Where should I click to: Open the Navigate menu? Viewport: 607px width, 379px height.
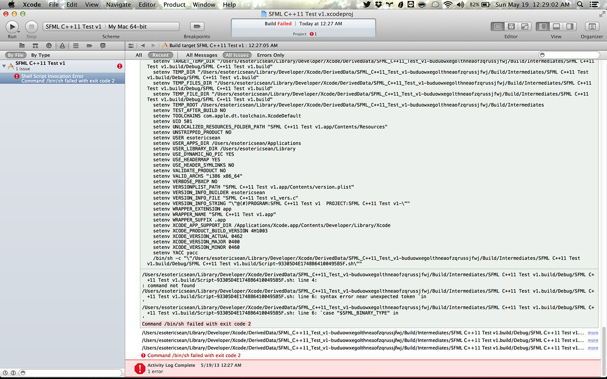point(118,5)
